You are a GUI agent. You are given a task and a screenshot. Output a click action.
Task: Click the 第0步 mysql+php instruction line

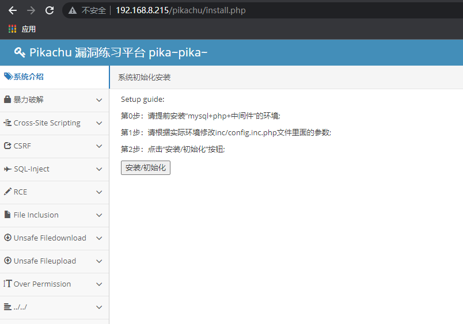pos(200,116)
